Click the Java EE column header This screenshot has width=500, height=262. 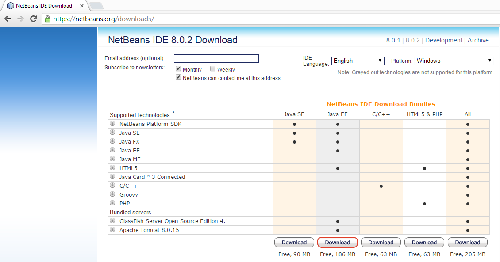click(337, 114)
